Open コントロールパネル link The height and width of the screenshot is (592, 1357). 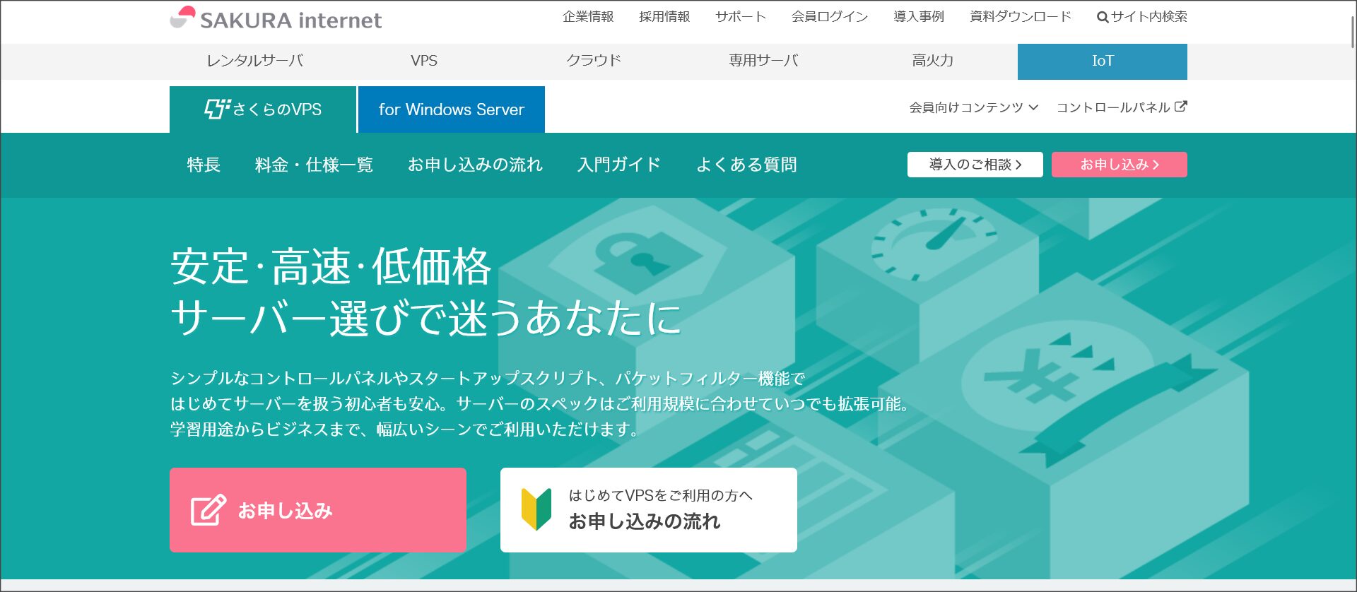(1121, 107)
